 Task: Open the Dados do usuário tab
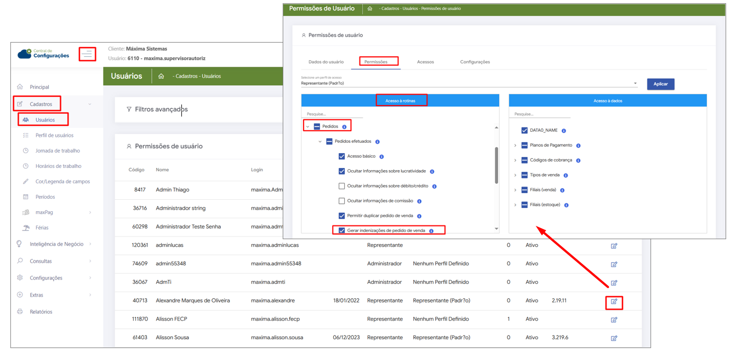click(x=326, y=62)
